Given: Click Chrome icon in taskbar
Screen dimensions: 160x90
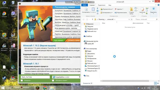Looking at the screenshot, I should (x=45, y=88).
